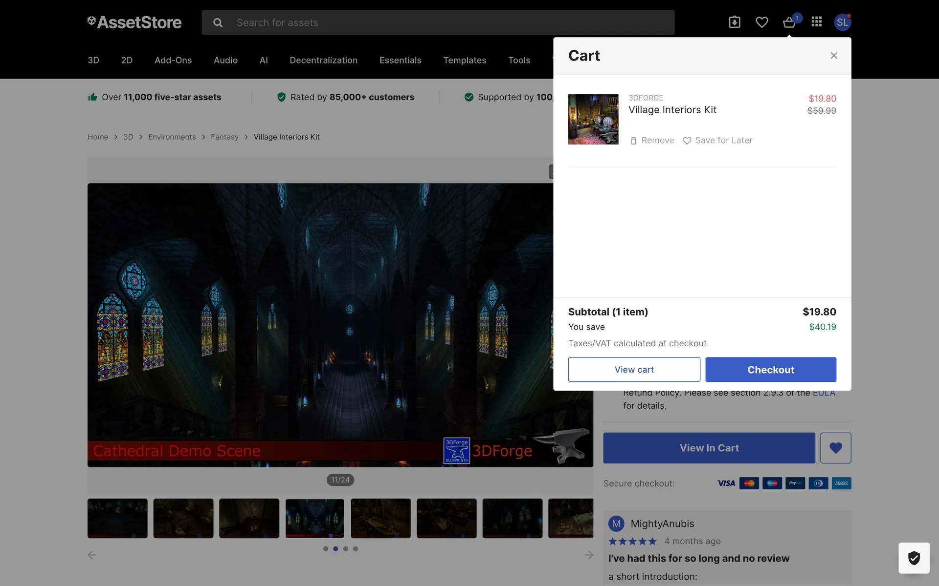
Task: Click the shopping cart basket icon
Action: pyautogui.click(x=788, y=22)
